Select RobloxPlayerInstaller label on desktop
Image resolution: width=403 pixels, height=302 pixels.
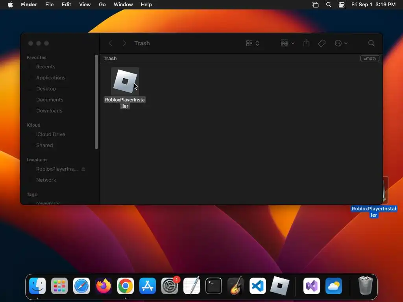[374, 212]
